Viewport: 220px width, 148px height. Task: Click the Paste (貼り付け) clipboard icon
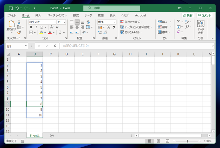[11, 24]
